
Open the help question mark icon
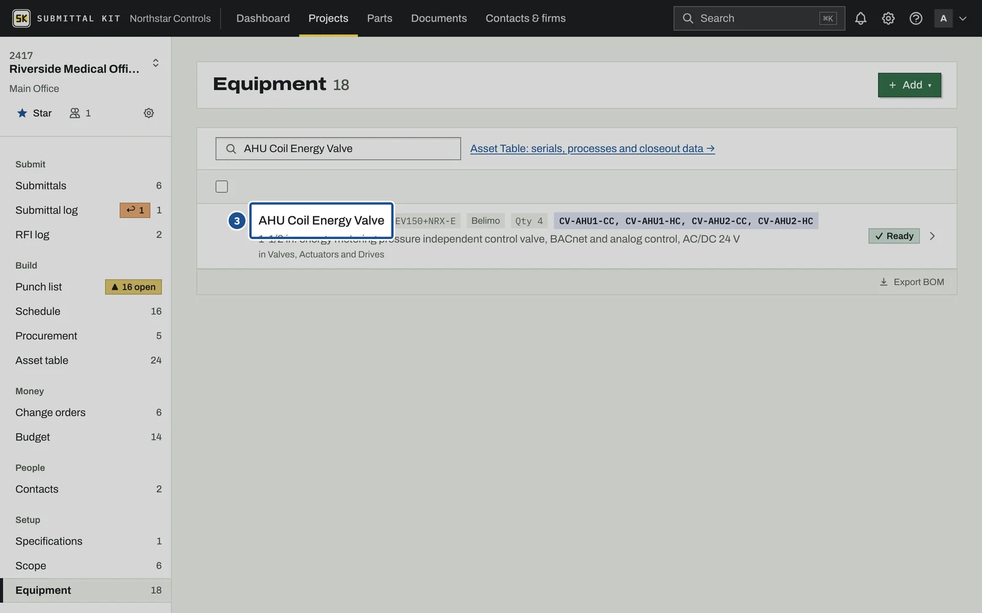click(x=916, y=18)
